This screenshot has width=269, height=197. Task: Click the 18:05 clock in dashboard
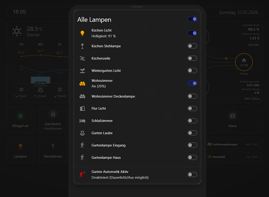pyautogui.click(x=19, y=12)
